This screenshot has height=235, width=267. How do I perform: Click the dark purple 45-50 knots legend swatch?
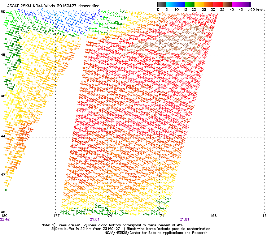[x=246, y=4]
